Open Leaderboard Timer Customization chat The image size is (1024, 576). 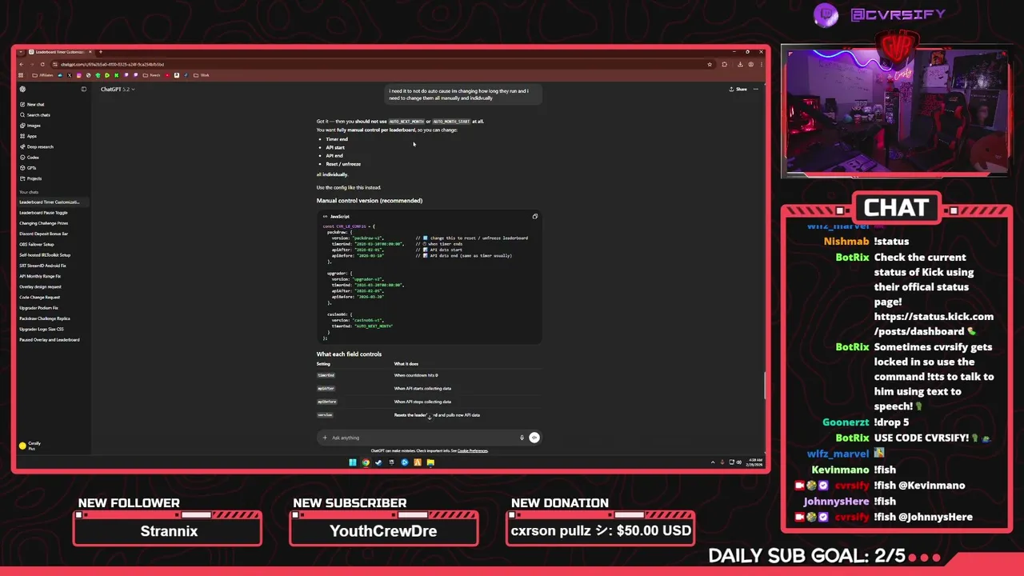(x=53, y=202)
